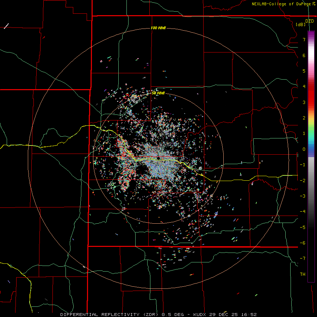Click the -7 value on color scale
The width and height of the screenshot is (317, 317).
303,259
